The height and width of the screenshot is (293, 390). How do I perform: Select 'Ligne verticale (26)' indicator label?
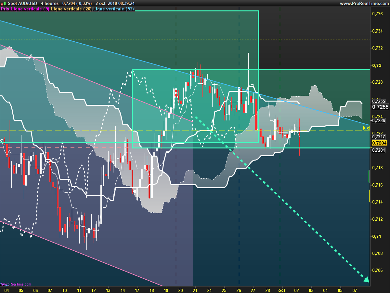point(71,9)
